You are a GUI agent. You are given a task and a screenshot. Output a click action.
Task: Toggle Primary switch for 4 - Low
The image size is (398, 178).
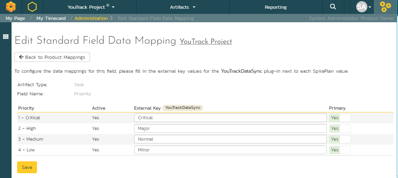click(339, 150)
